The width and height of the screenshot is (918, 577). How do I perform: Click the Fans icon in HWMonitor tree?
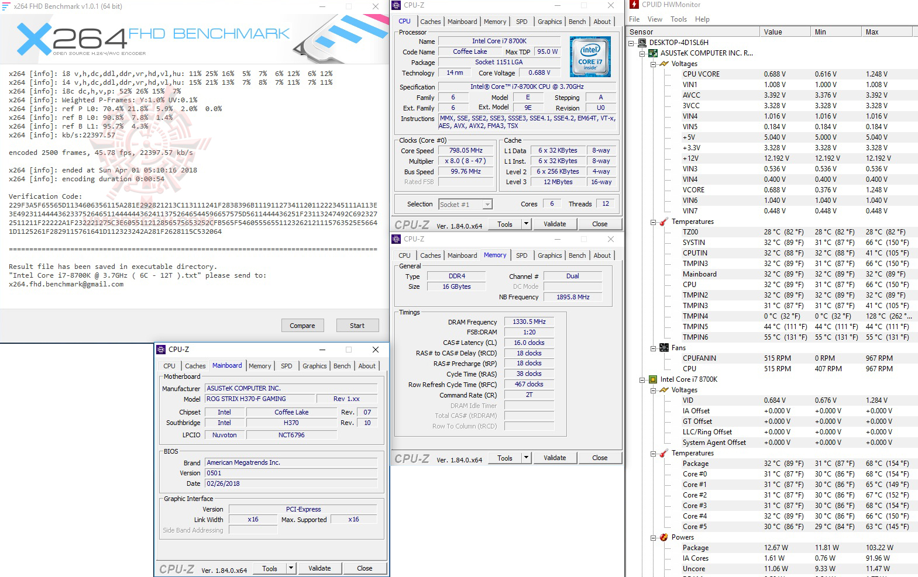(x=664, y=348)
